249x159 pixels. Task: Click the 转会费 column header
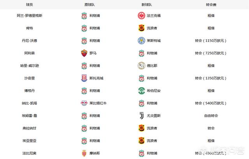click(211, 5)
